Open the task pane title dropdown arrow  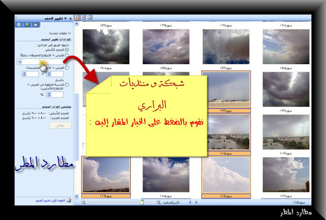coord(66,19)
